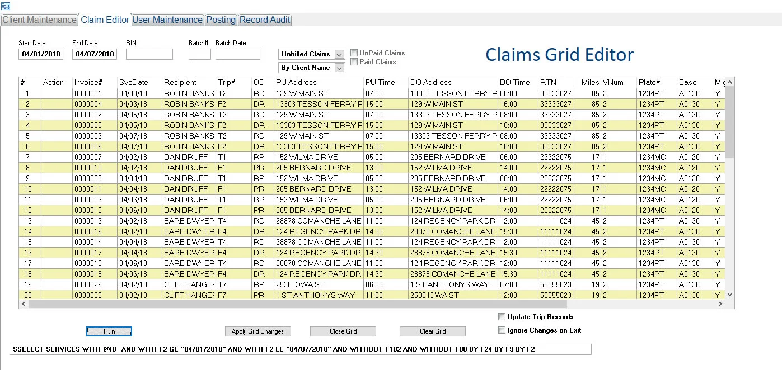Select invoice cell 0000013
Viewport: 782px width, 370px height.
point(95,221)
